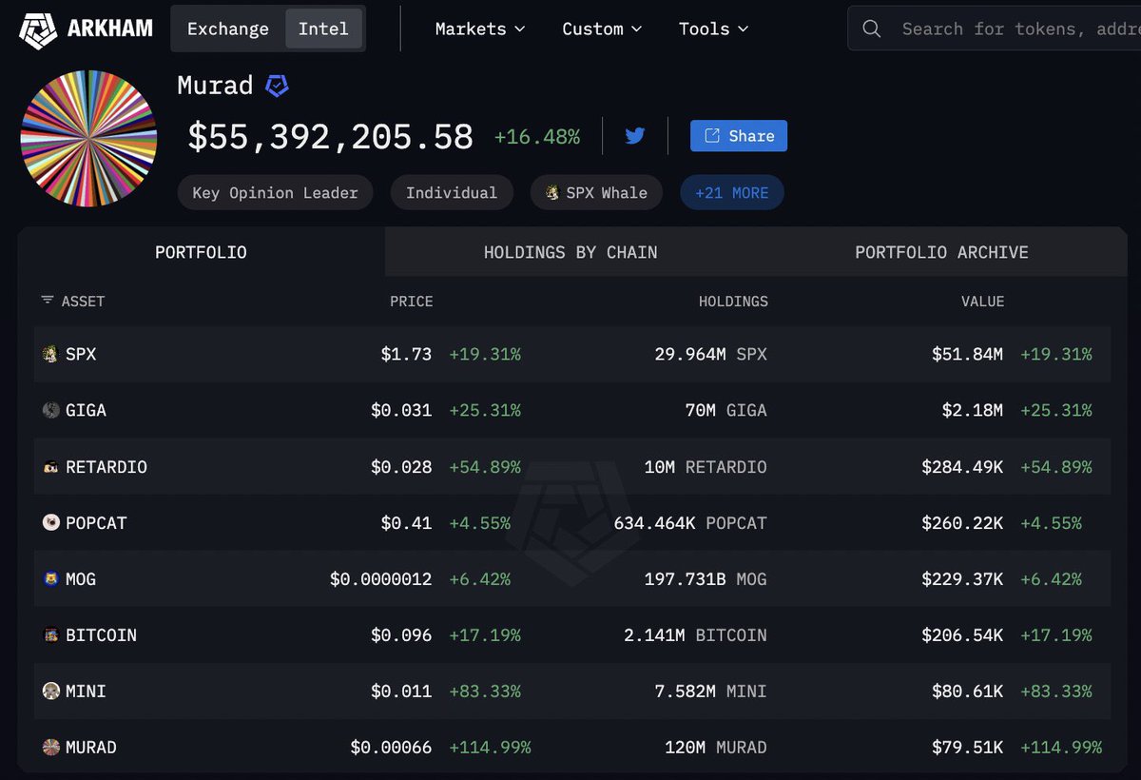
Task: Click the asset filter icon beside ASSET
Action: 48,301
